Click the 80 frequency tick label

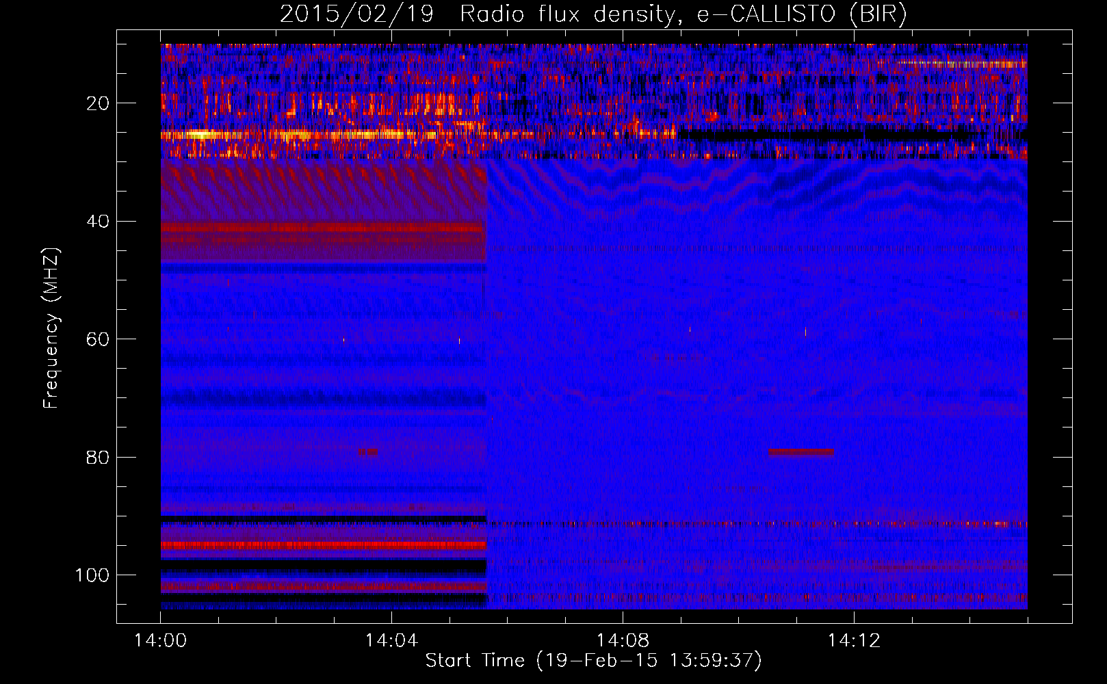[x=98, y=457]
